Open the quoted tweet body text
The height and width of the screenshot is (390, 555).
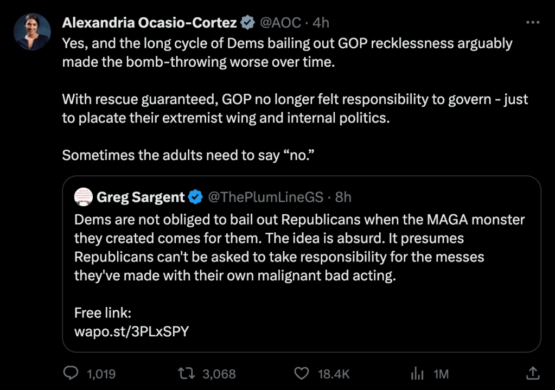pyautogui.click(x=299, y=248)
